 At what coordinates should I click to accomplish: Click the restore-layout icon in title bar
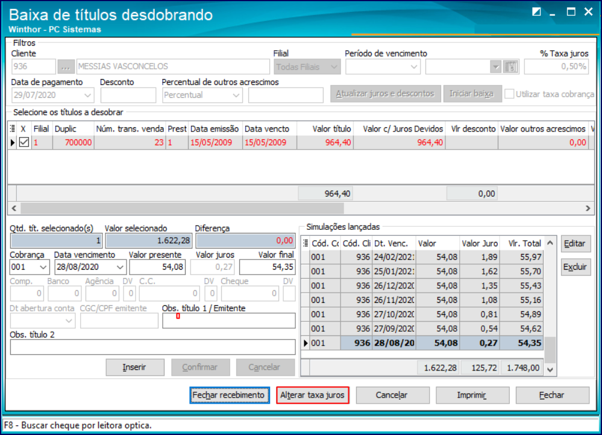[x=536, y=12]
